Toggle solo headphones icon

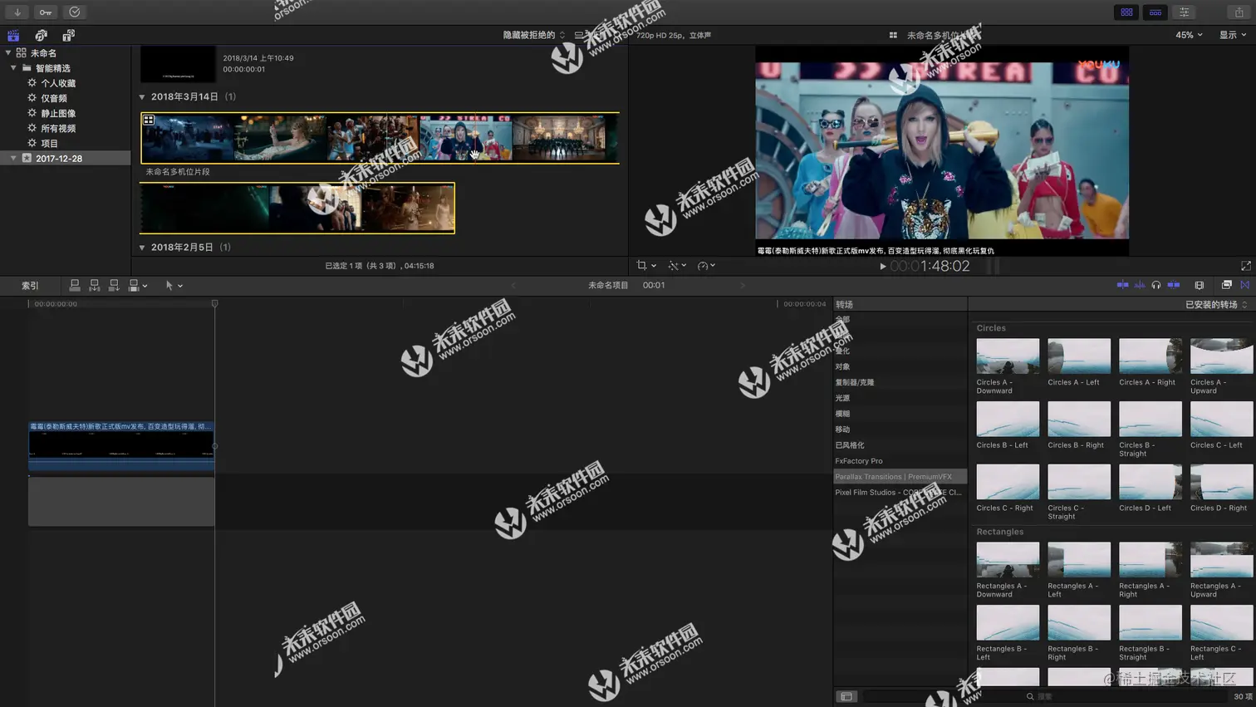1156,285
